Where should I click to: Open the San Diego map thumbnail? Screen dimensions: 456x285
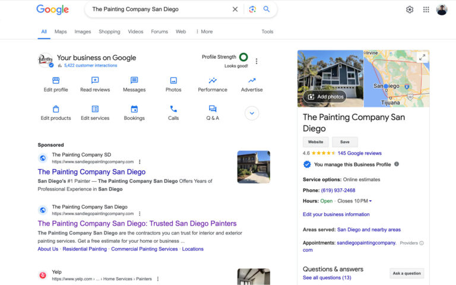click(397, 78)
